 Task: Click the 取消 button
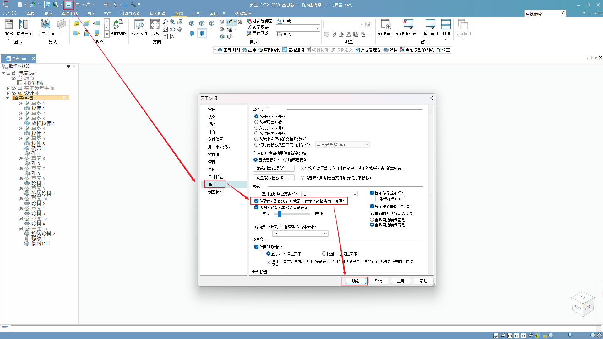pyautogui.click(x=378, y=281)
